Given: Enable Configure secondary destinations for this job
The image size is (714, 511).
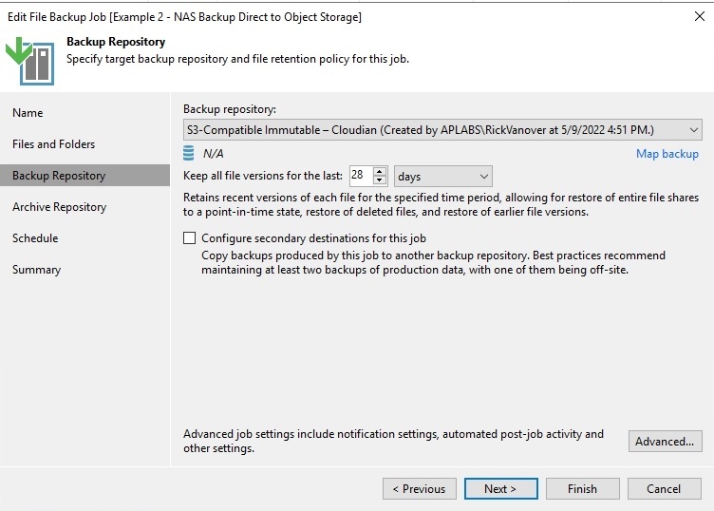Looking at the screenshot, I should (x=190, y=238).
